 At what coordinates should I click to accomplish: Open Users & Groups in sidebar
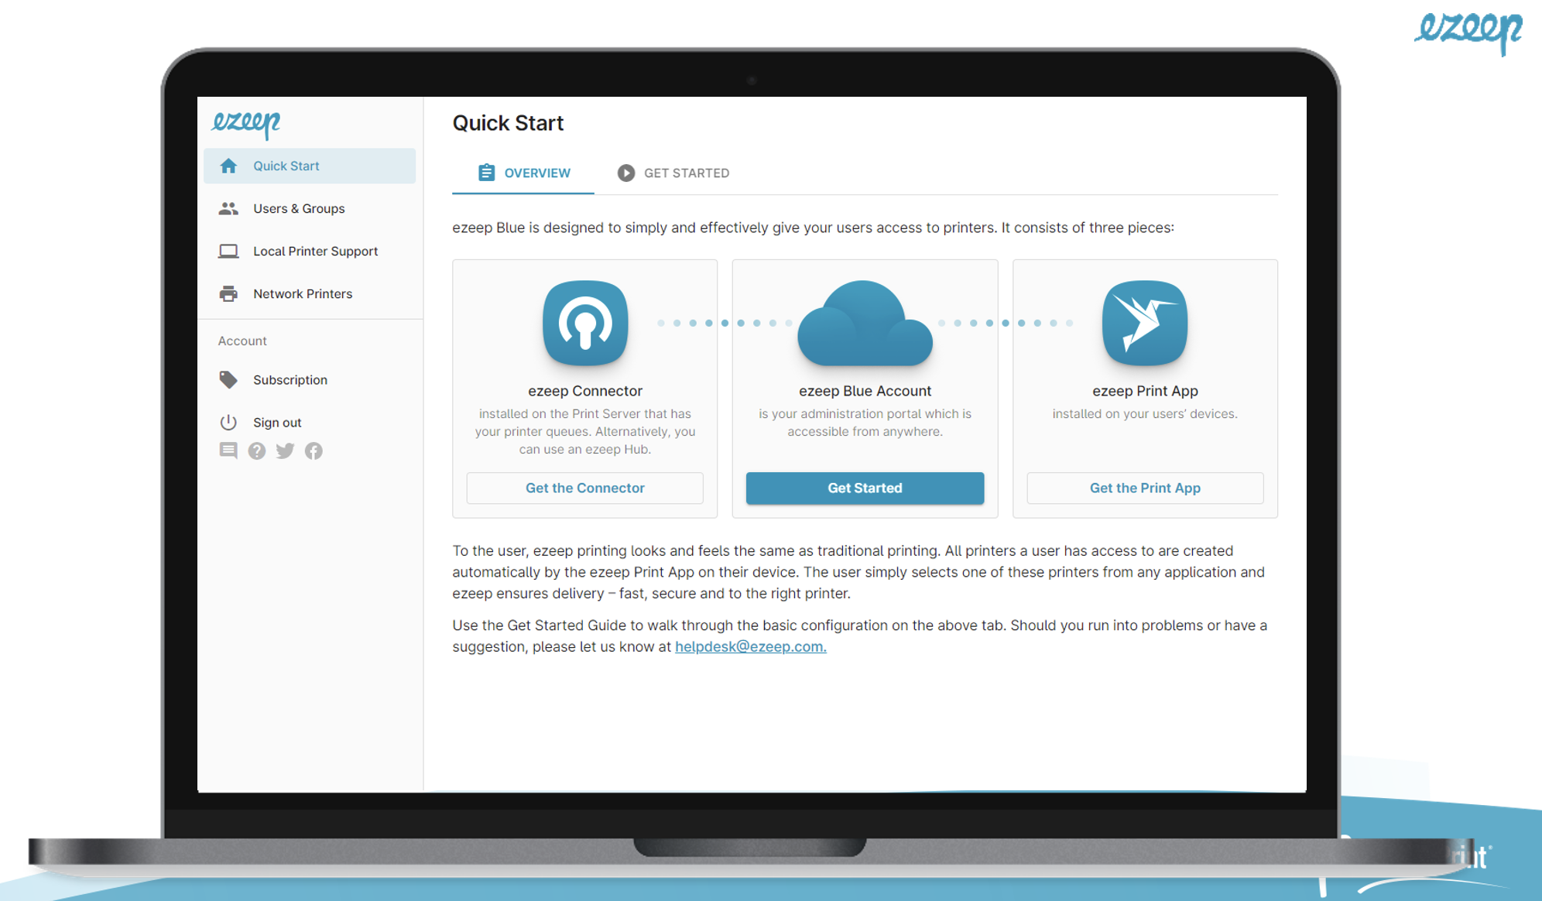coord(299,208)
